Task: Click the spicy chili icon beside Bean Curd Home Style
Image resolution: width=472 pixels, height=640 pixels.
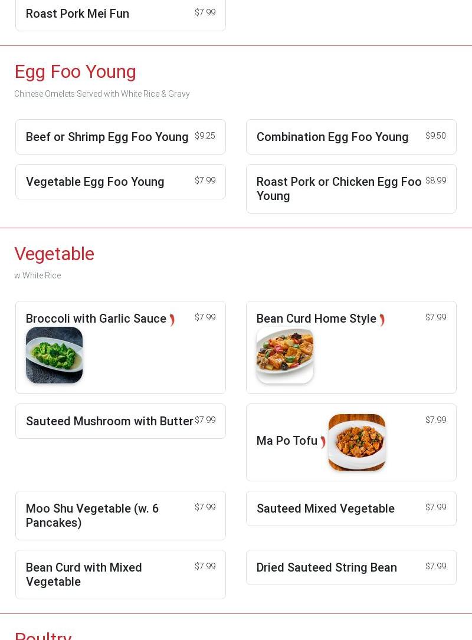Action: [382, 320]
